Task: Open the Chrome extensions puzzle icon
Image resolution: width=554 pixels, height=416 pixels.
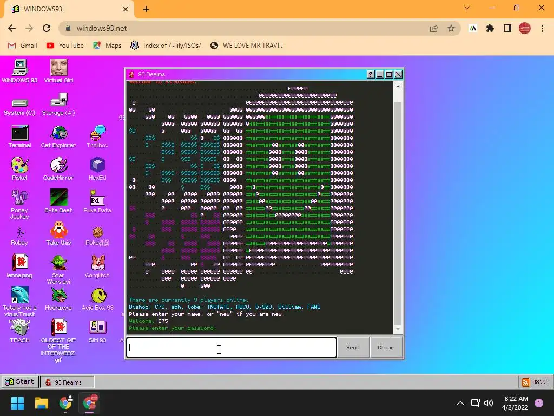Action: pos(490,28)
